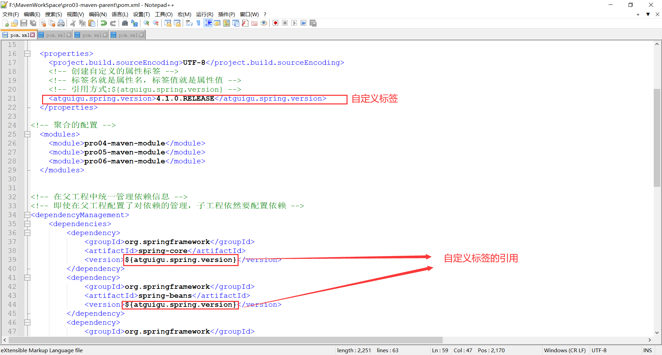Click the Stop recording macro icon
Image resolution: width=662 pixels, height=355 pixels.
click(x=285, y=23)
